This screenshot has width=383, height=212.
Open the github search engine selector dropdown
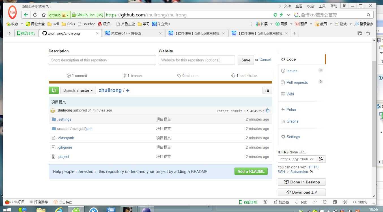(59, 15)
